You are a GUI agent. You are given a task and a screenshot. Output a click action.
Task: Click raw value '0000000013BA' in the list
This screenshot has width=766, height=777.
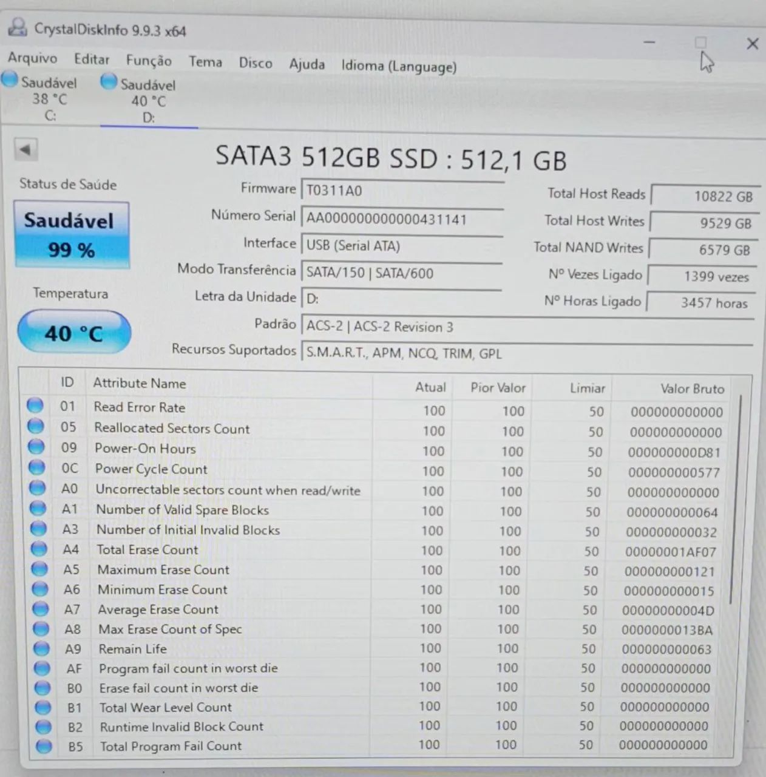(667, 630)
